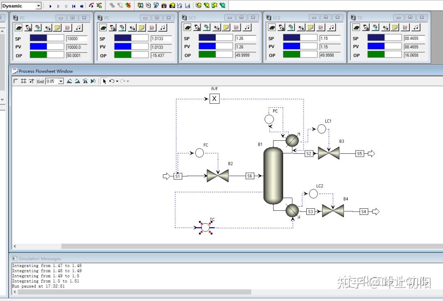The width and height of the screenshot is (443, 301).
Task: Switch the FC controller to Auto mode
Action: point(18,27)
